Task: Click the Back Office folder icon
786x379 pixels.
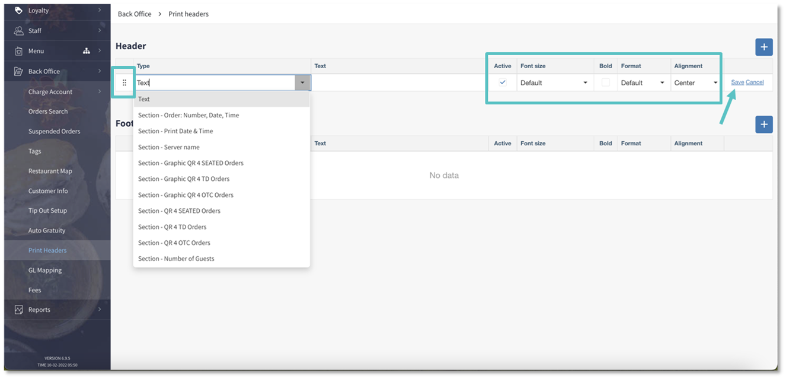Action: point(18,71)
